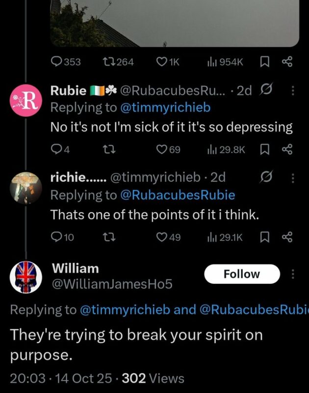Share richie's reply tweet
309x393 pixels.
(287, 238)
